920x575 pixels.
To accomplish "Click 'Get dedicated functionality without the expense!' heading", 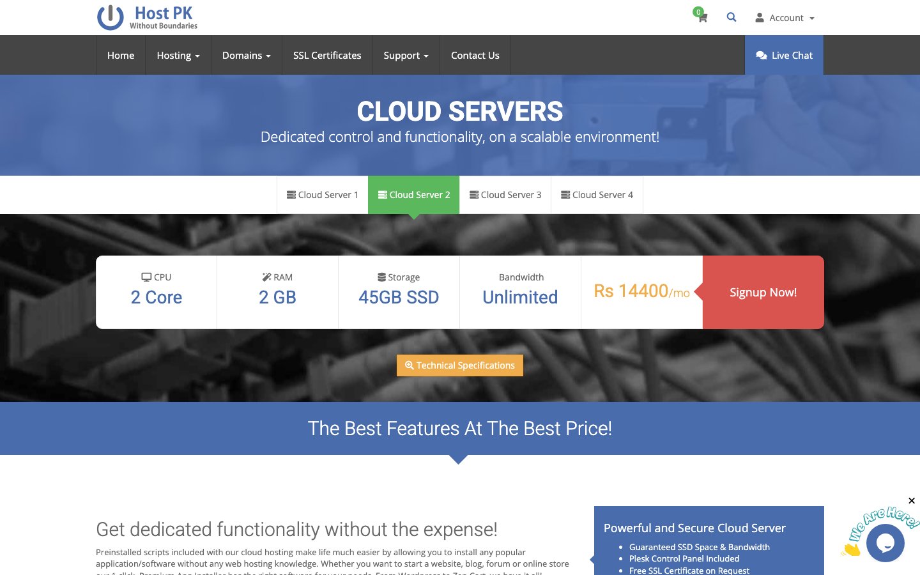I will pyautogui.click(x=296, y=530).
